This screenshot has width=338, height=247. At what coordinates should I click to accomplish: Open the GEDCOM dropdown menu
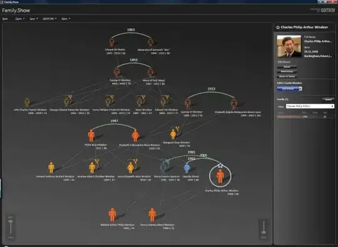[49, 19]
